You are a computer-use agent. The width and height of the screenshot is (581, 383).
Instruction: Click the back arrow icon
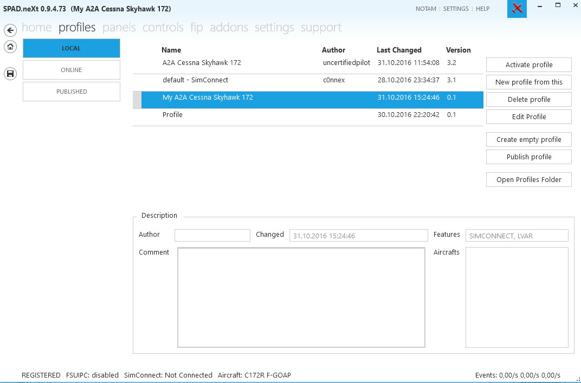(x=10, y=30)
